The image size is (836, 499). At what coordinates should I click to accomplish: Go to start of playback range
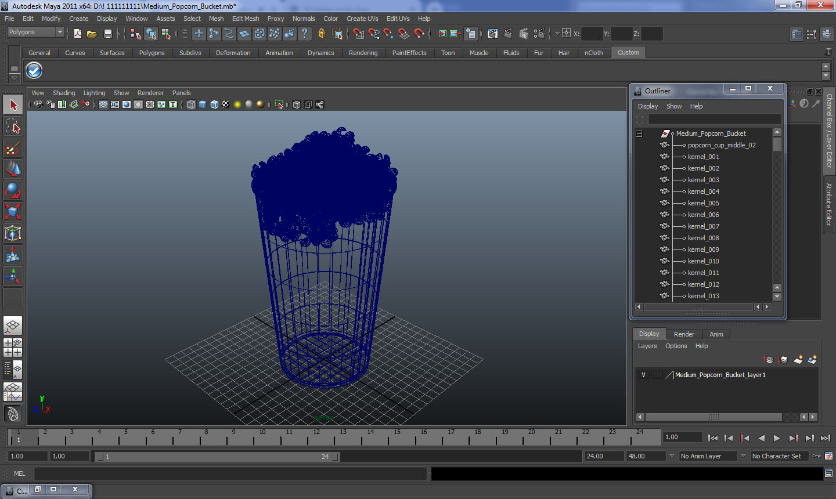713,438
